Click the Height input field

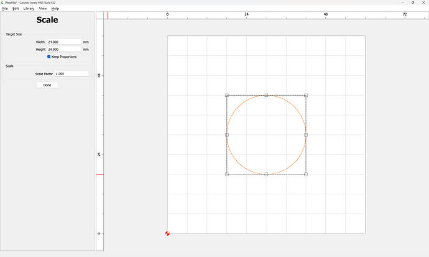pyautogui.click(x=63, y=49)
